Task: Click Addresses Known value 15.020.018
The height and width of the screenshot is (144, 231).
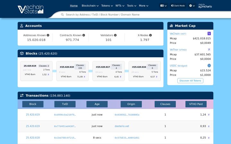Action: coord(36,40)
